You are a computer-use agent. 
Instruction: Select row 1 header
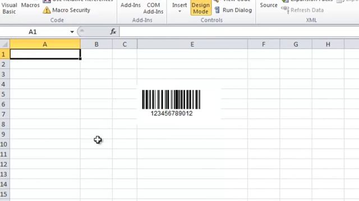coord(5,54)
